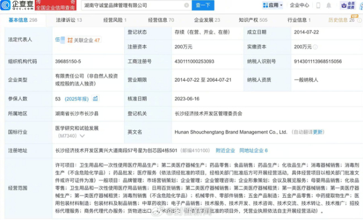Select organization code 39685150-5

pyautogui.click(x=68, y=61)
